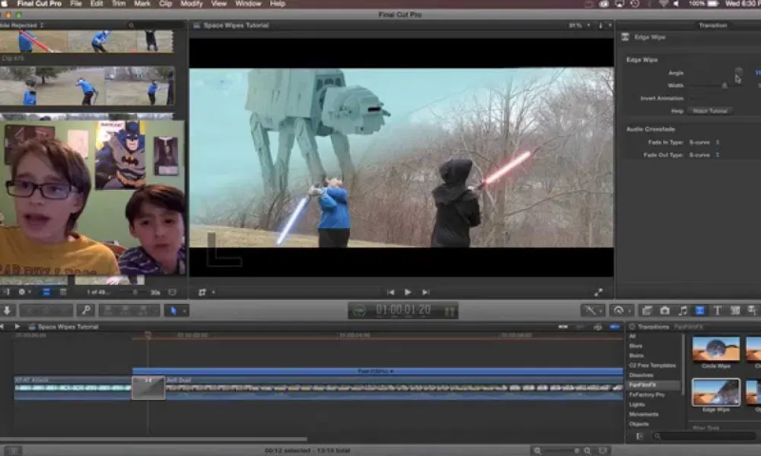761x456 pixels.
Task: Click the background tasks indicator in timecode display
Action: coord(359,311)
